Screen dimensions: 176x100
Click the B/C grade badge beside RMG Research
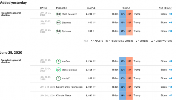pos(59,14)
